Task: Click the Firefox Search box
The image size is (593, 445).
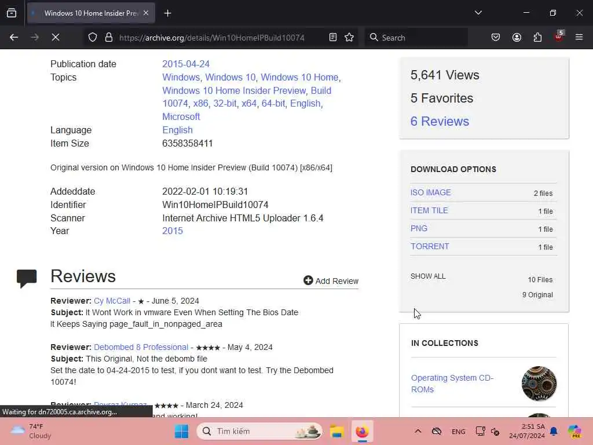Action: coord(416,38)
